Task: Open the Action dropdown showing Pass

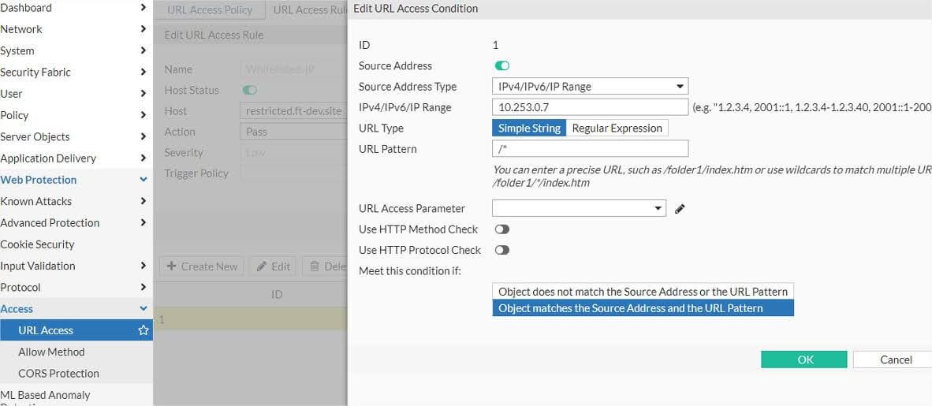Action: [294, 132]
